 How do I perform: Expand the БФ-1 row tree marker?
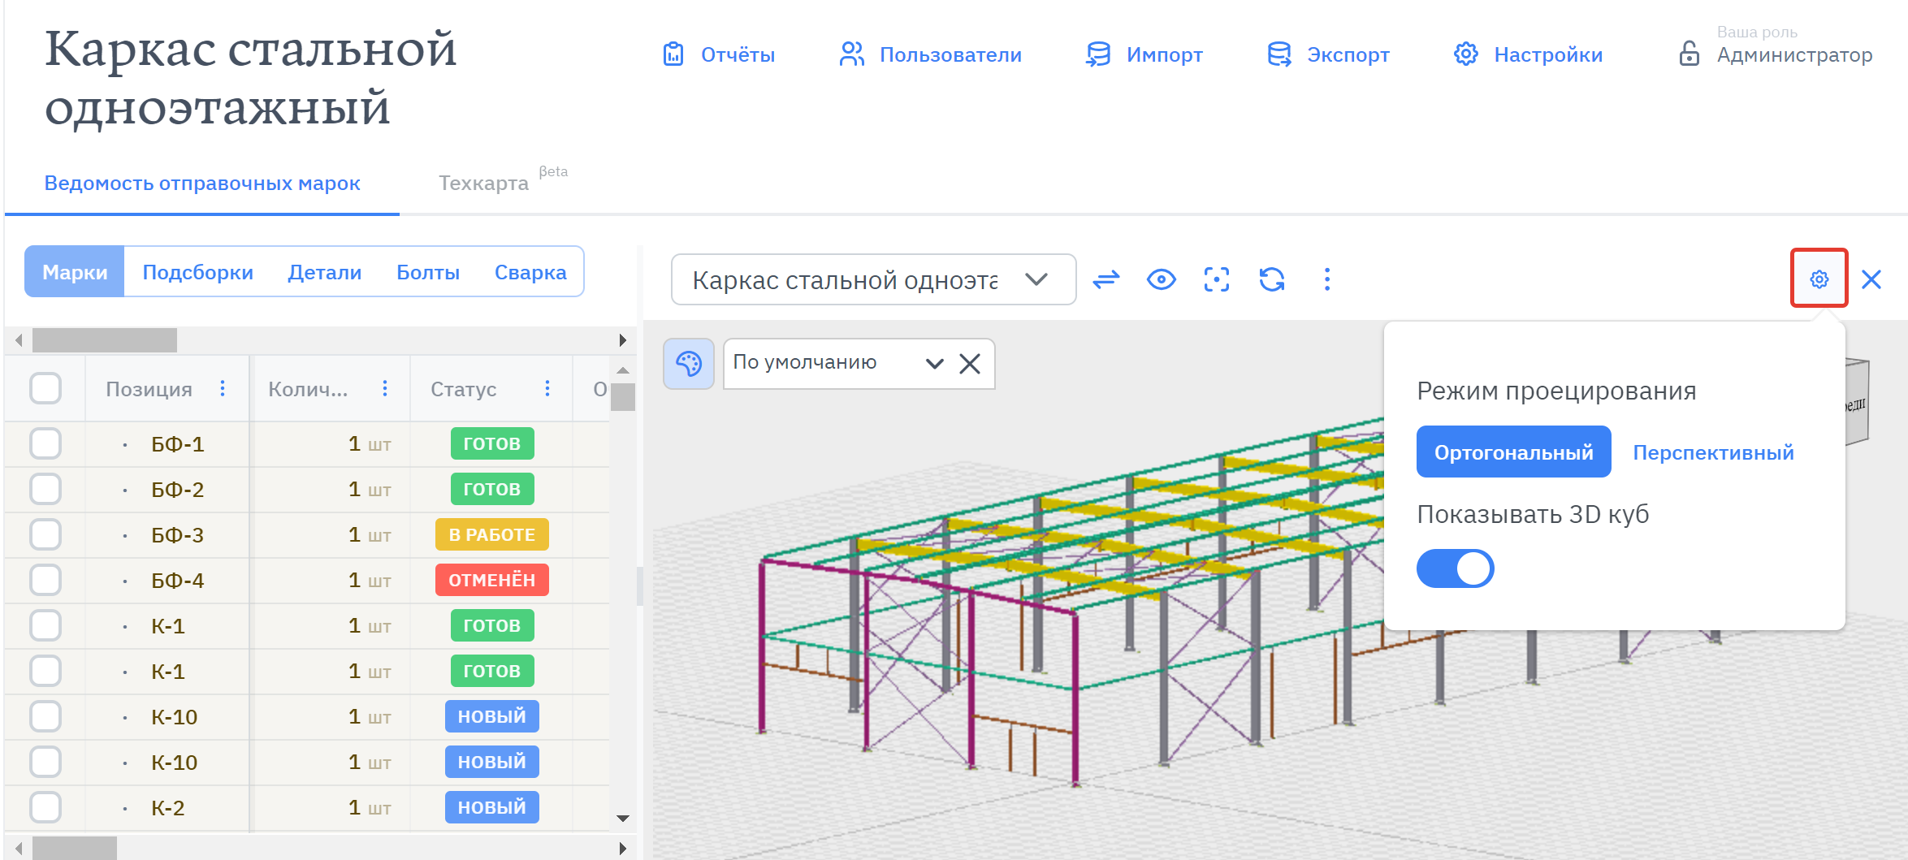click(x=125, y=445)
